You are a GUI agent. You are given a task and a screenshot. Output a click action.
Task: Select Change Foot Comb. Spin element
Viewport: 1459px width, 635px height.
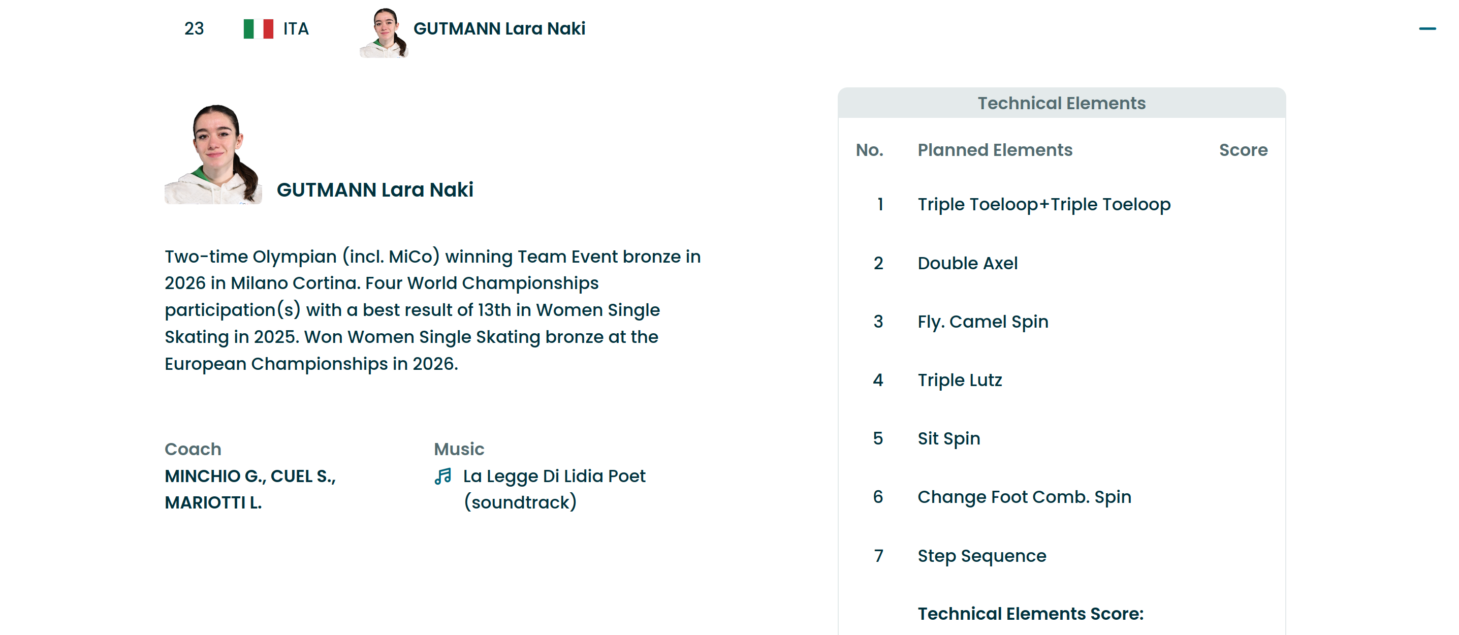tap(1024, 497)
